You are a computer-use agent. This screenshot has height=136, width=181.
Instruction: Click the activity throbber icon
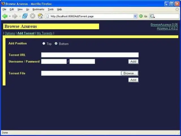point(177,9)
